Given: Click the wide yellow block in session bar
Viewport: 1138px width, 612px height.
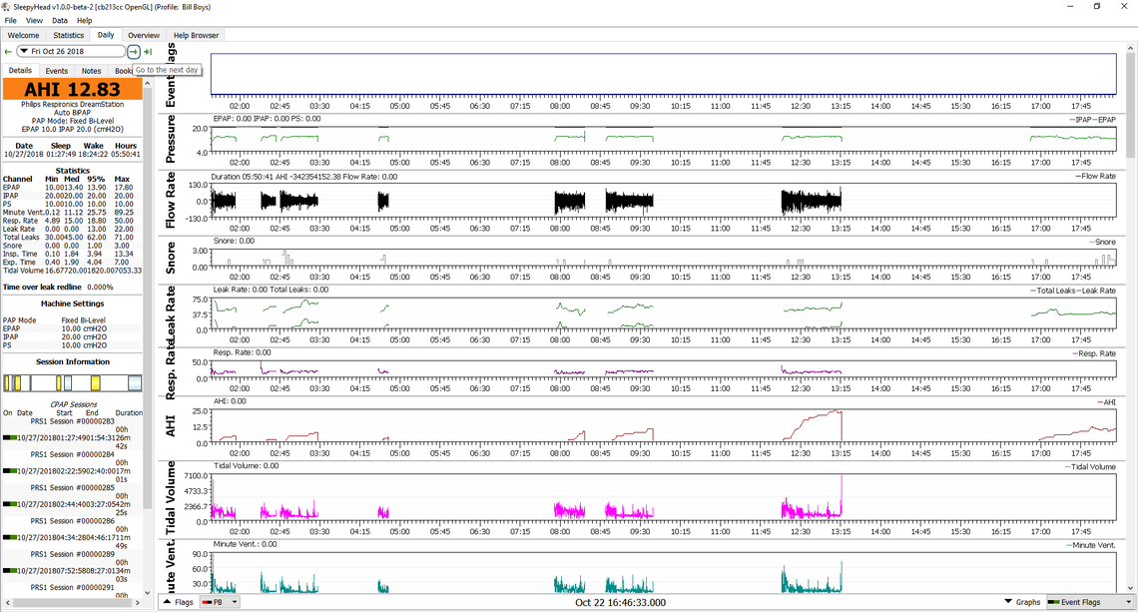Looking at the screenshot, I should coord(95,382).
